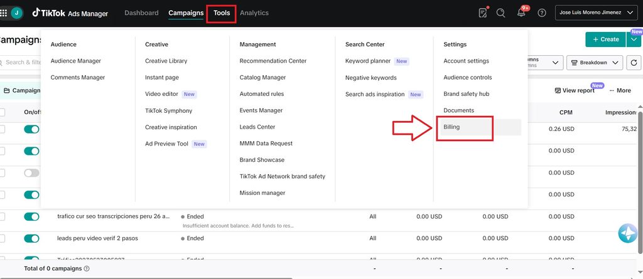This screenshot has width=643, height=279.
Task: Select Instant page
Action: pyautogui.click(x=162, y=78)
